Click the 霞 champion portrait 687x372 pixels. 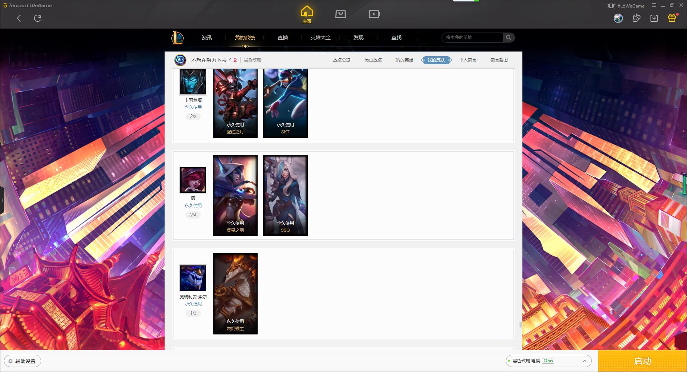pos(193,180)
